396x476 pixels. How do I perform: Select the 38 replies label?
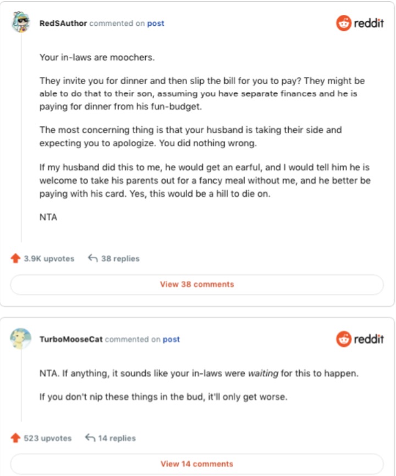(120, 258)
